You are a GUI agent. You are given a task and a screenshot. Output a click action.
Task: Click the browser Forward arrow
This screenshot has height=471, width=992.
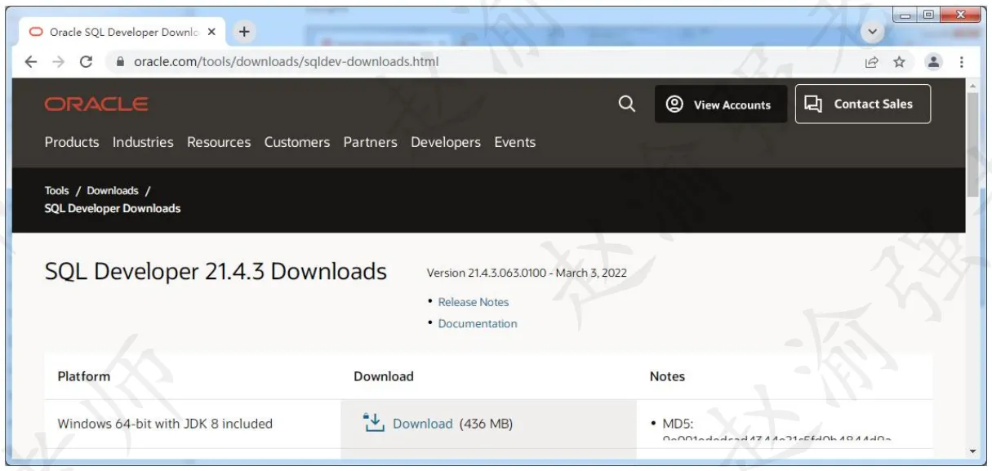(x=58, y=61)
